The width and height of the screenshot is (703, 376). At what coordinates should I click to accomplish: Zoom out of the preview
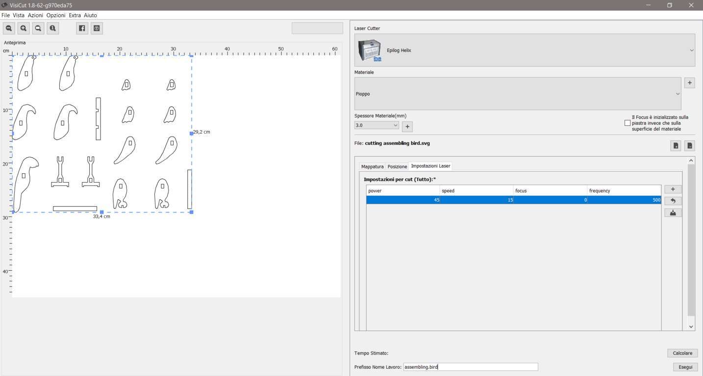click(9, 28)
